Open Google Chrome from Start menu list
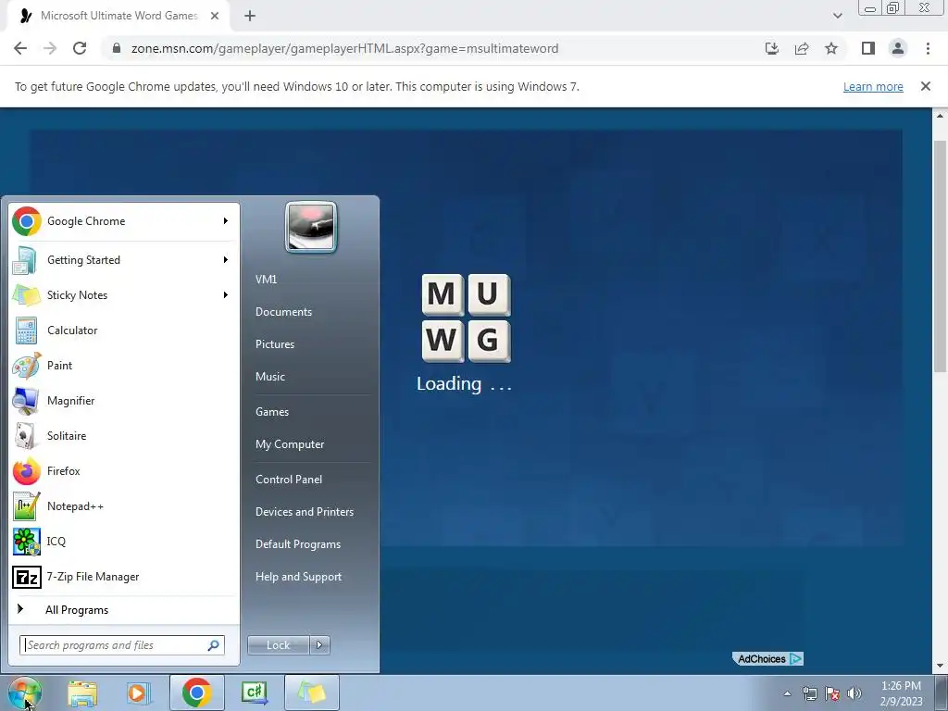The width and height of the screenshot is (948, 711). (124, 221)
